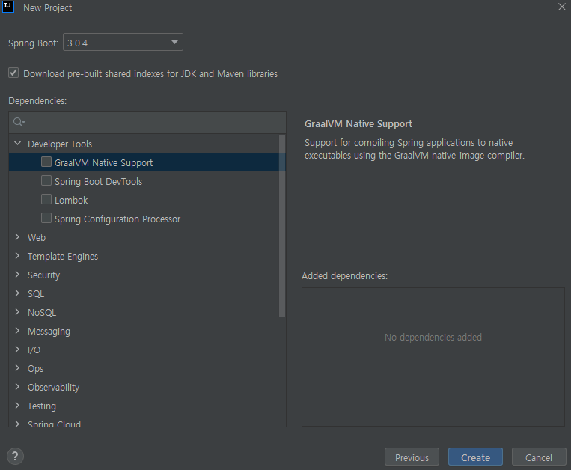571x470 pixels.
Task: Select the NoSQL category label
Action: [42, 313]
